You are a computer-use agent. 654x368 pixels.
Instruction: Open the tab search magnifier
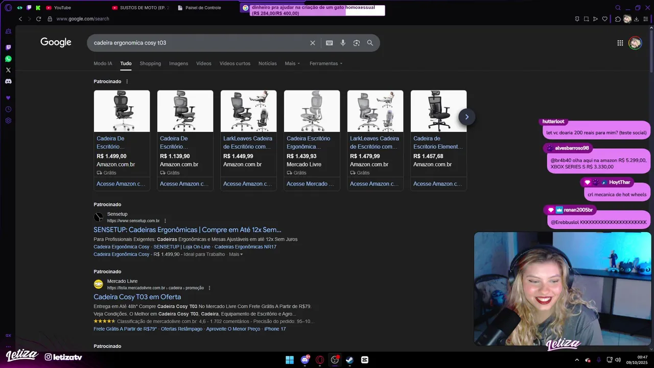(618, 8)
